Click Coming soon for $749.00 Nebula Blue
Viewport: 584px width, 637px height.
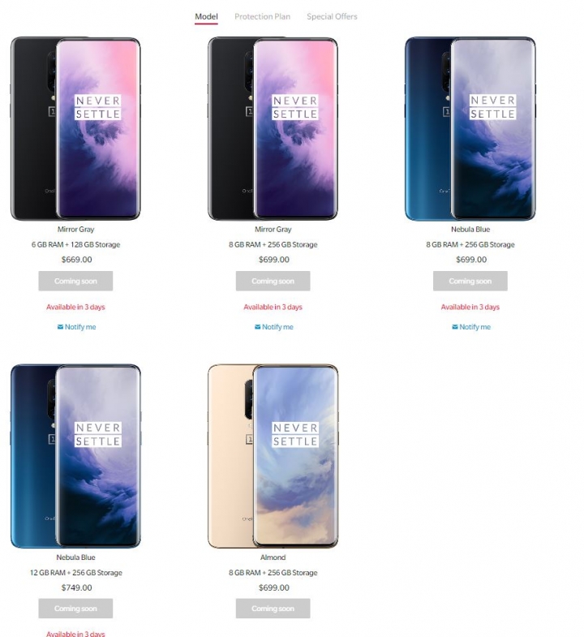point(75,609)
